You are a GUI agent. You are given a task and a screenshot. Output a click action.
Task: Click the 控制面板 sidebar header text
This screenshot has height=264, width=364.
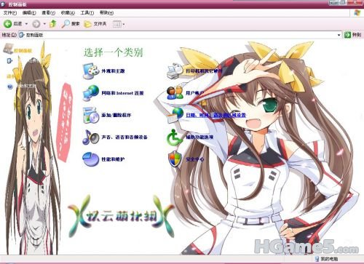click(23, 51)
